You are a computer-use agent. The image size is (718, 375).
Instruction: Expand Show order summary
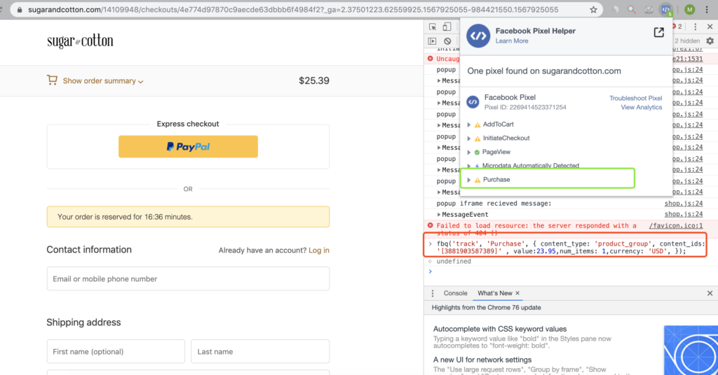(x=103, y=81)
